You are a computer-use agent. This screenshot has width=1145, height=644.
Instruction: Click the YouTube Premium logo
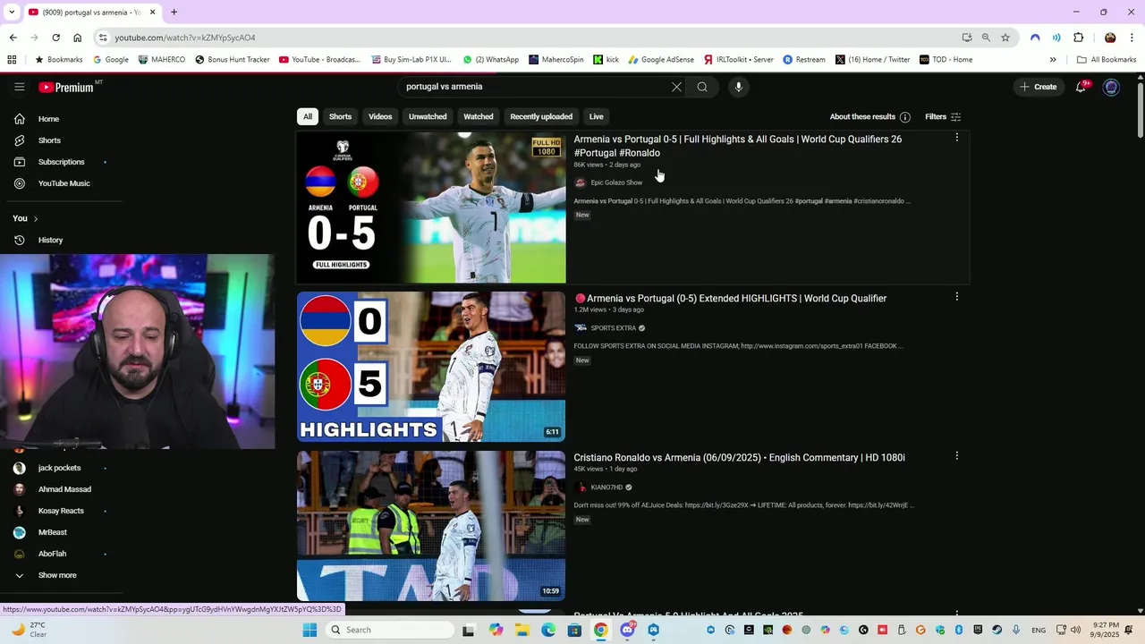[x=66, y=87]
